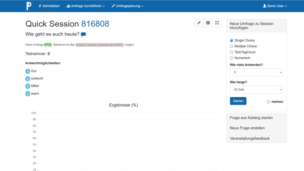The width and height of the screenshot is (304, 171).
Task: Open the QR code view
Action: 208,23
